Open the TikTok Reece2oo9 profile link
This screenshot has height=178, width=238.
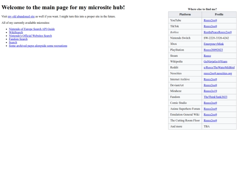tap(210, 26)
